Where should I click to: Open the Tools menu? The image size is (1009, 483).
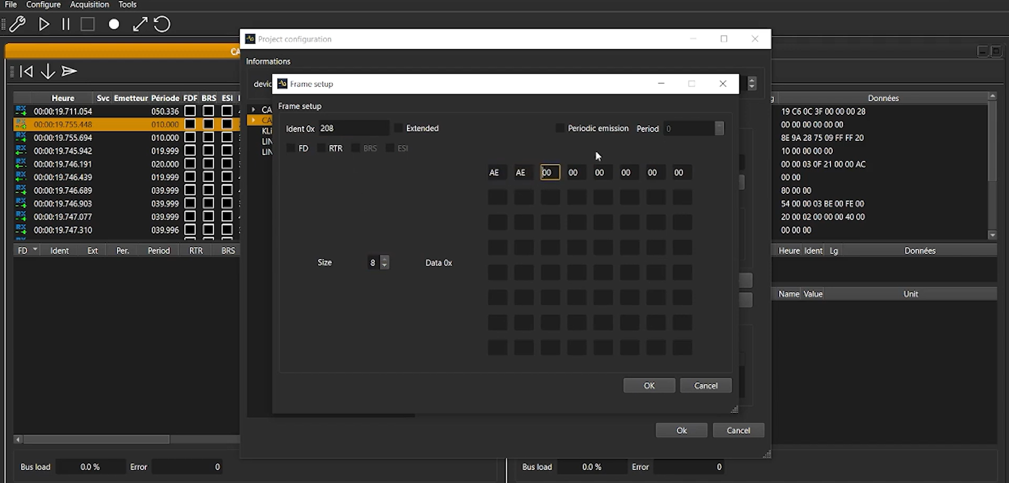click(x=127, y=4)
